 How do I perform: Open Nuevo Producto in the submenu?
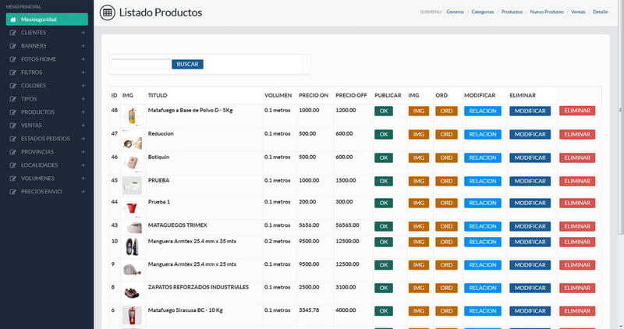pos(546,12)
